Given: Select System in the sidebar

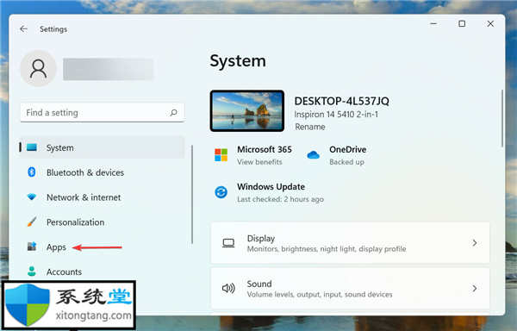Looking at the screenshot, I should tap(102, 147).
